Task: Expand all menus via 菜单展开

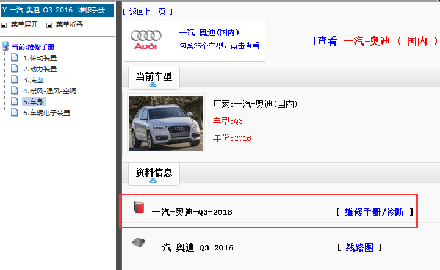Action: point(24,24)
